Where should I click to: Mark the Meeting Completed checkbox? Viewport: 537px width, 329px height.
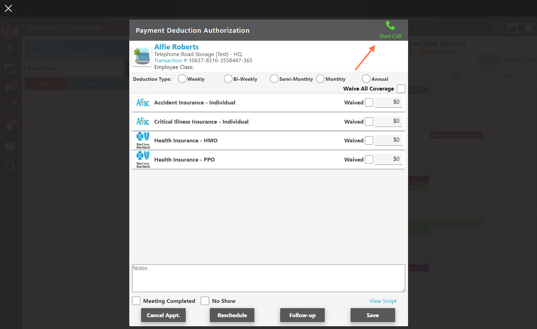(x=136, y=301)
